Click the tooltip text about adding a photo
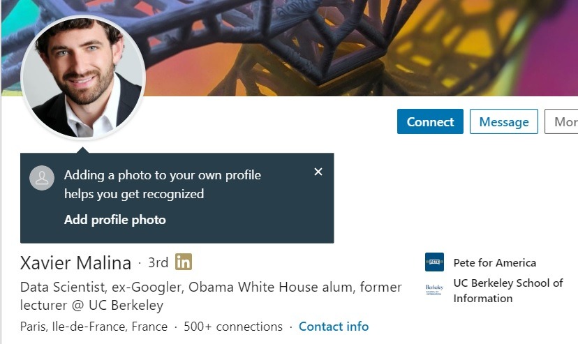The width and height of the screenshot is (578, 344). tap(162, 184)
